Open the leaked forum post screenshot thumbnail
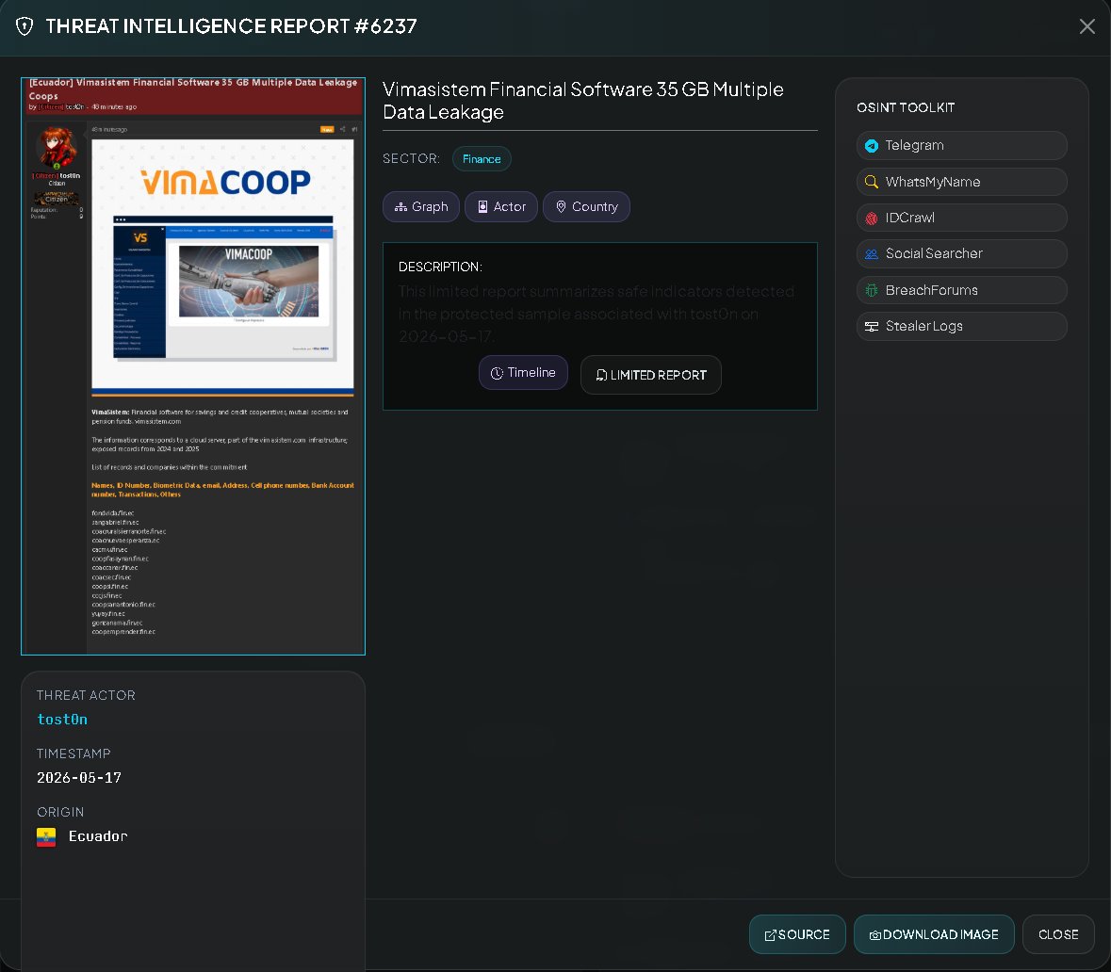 [193, 366]
